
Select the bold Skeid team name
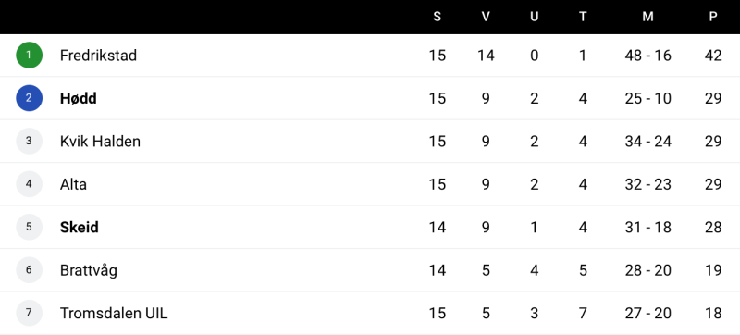click(80, 227)
